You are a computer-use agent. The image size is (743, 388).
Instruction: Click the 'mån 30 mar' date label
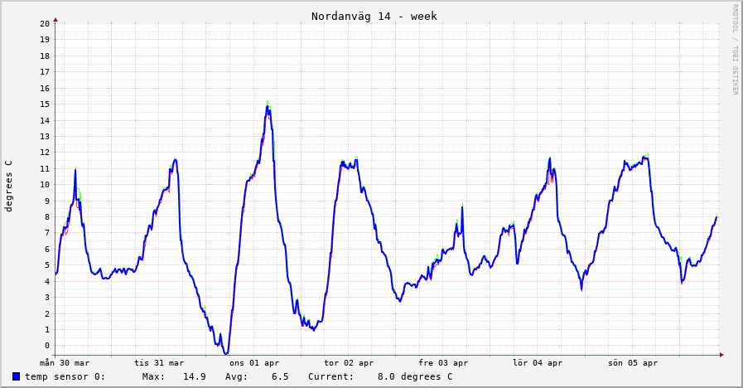pos(65,363)
